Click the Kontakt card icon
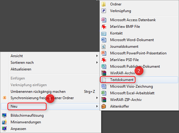The width and height of the screenshot is (179, 133). (104, 34)
